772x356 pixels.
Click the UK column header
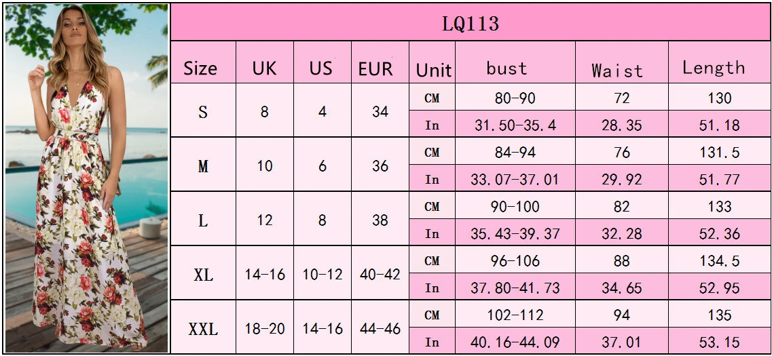(x=264, y=68)
